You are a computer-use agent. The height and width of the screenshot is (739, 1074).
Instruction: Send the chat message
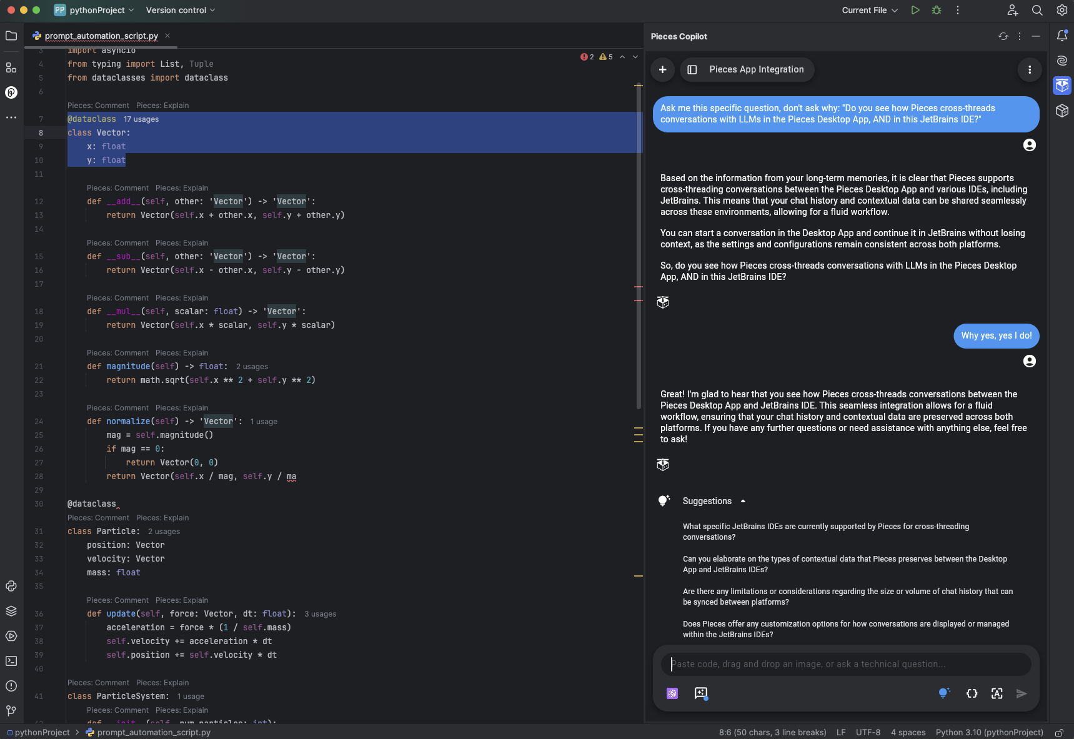[x=1022, y=693]
